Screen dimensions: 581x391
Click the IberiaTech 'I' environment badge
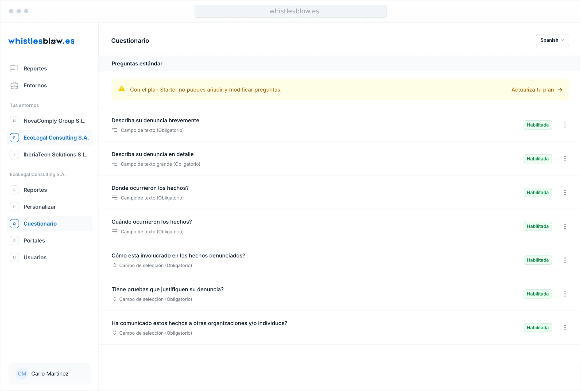point(14,155)
